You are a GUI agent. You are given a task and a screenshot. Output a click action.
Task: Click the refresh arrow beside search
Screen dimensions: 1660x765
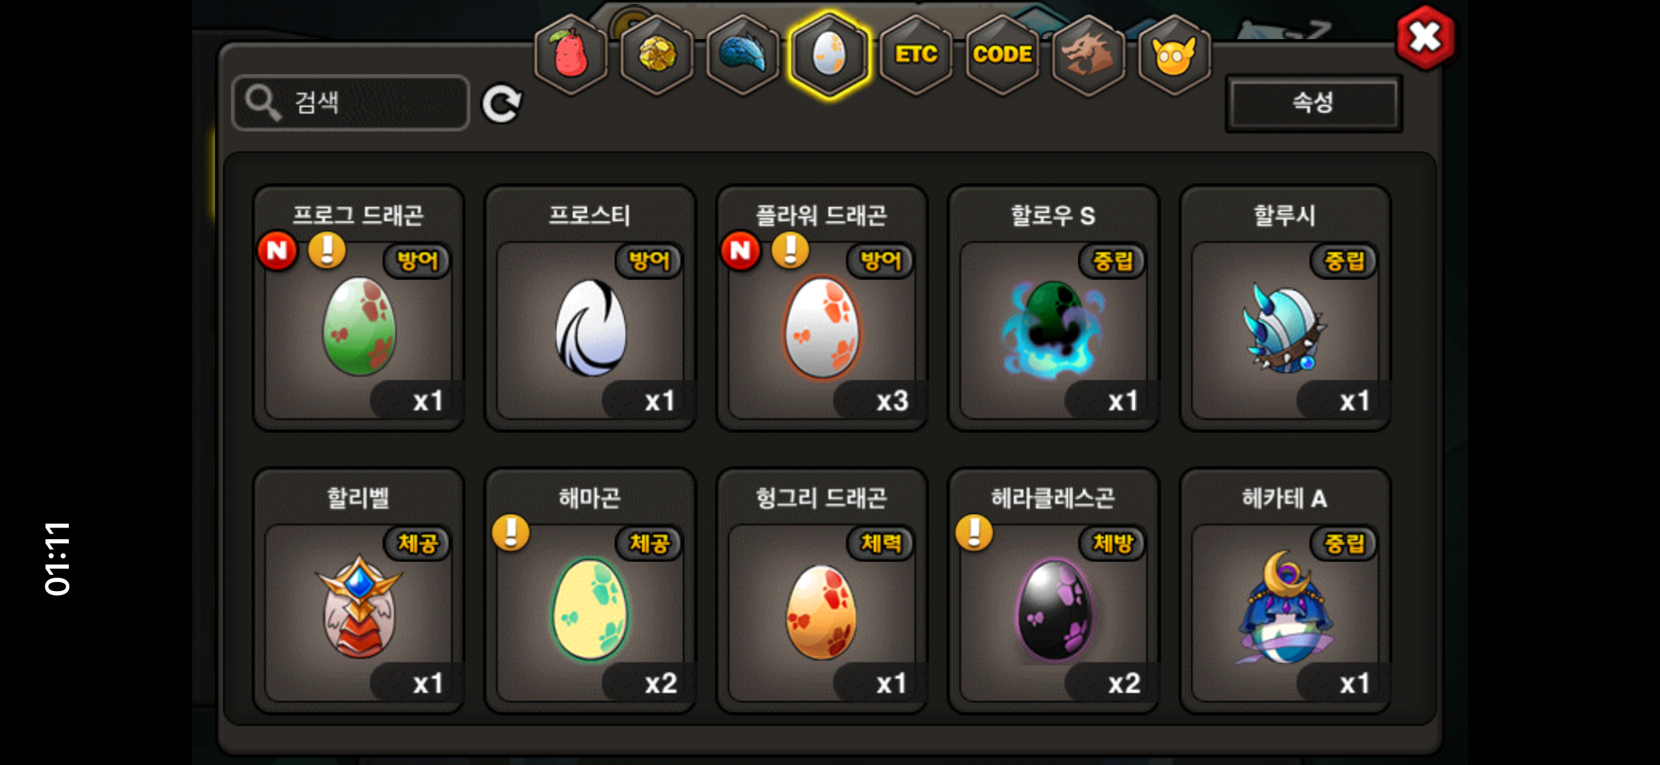(x=501, y=104)
